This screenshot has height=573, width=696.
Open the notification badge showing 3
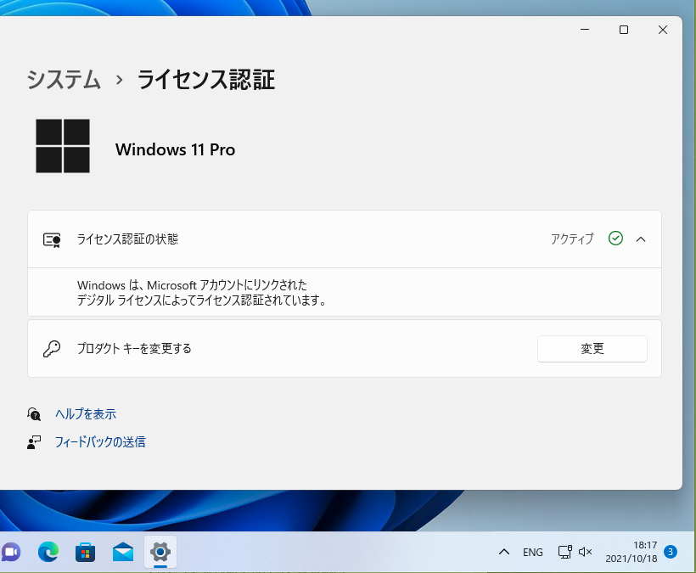tap(671, 552)
